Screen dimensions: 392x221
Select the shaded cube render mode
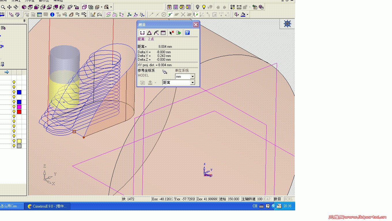click(x=84, y=7)
